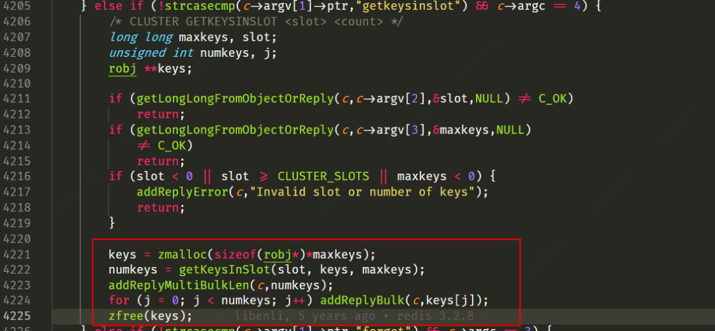Click the 'long long' type keyword
This screenshot has height=331, width=715.
tap(141, 38)
